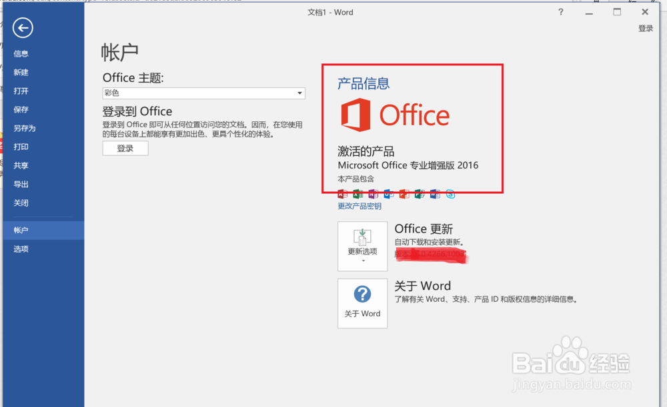Choose 保存 in the sidebar
Viewport: 667px width, 407px height.
[x=43, y=110]
